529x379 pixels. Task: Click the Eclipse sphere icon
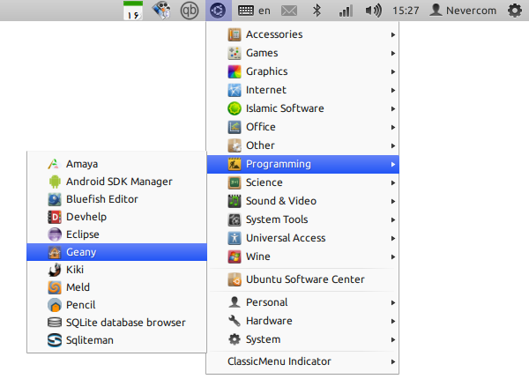click(55, 234)
